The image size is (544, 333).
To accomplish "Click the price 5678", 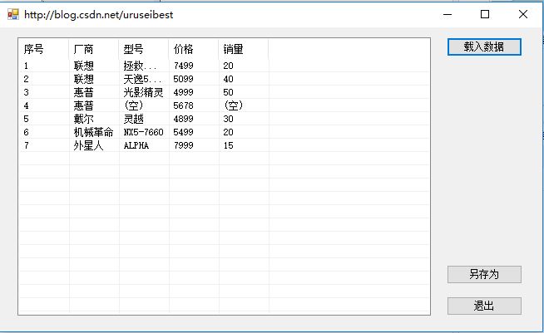I will 184,105.
